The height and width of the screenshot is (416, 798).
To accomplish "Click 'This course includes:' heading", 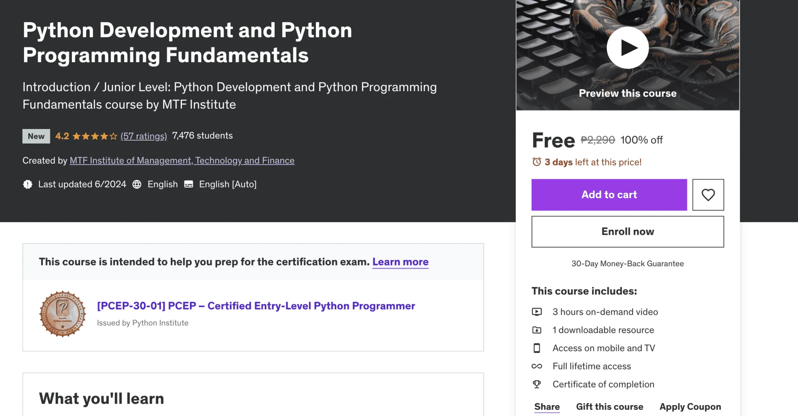I will pyautogui.click(x=584, y=291).
